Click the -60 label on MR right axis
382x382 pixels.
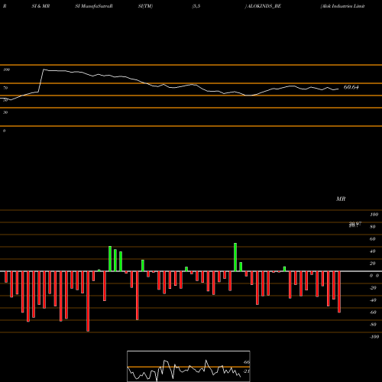[373, 312]
